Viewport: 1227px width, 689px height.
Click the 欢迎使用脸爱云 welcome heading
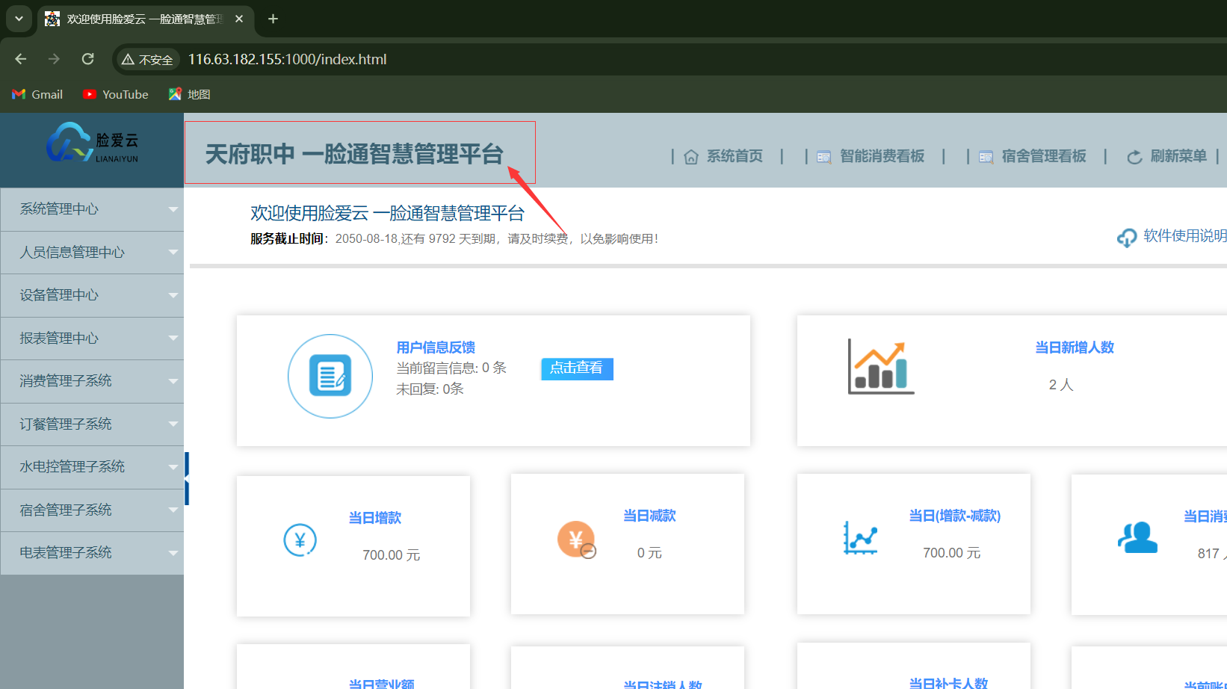[x=387, y=214]
